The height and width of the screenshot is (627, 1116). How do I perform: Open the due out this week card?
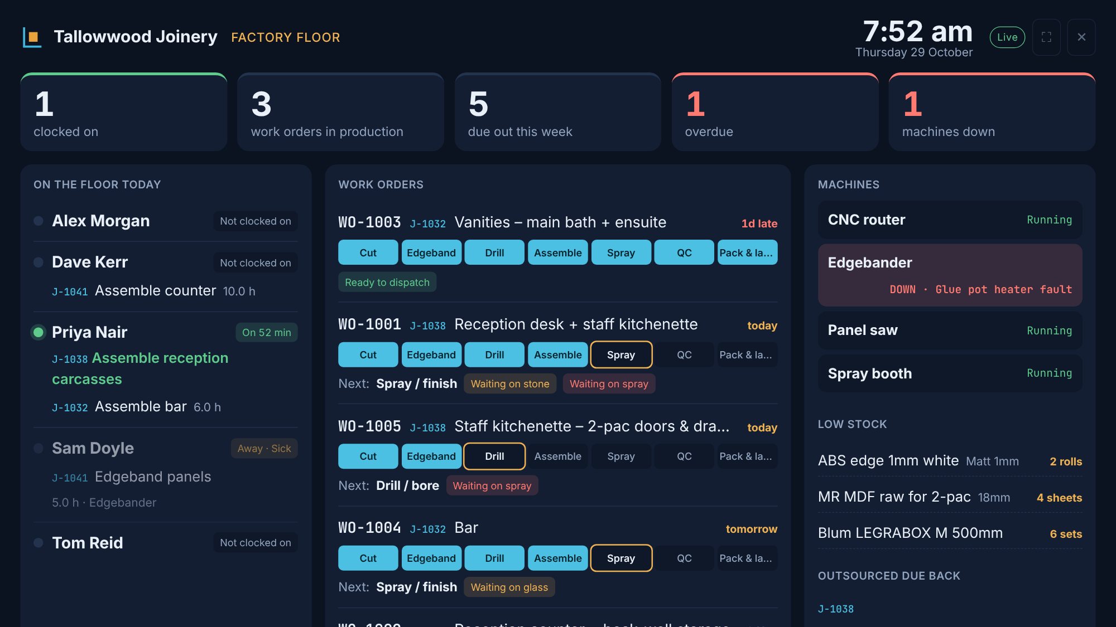coord(558,112)
